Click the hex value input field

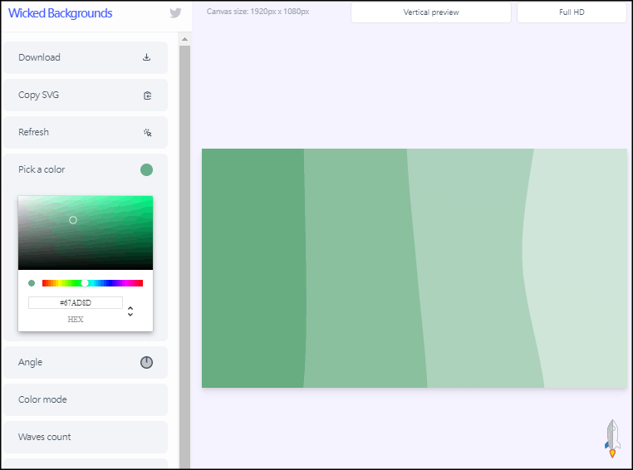click(76, 303)
